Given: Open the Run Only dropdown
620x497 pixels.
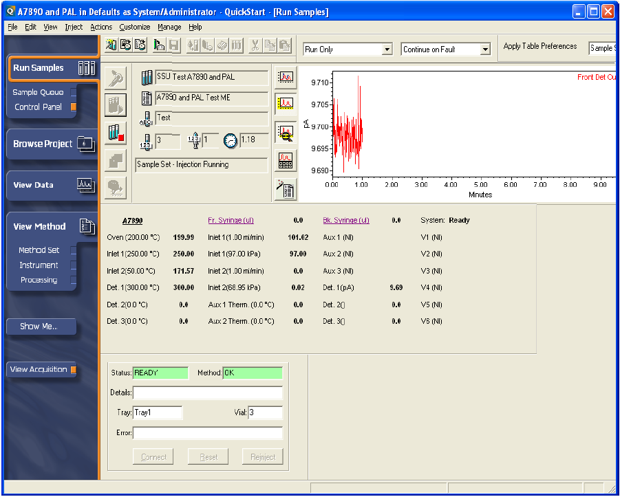Looking at the screenshot, I should (x=387, y=49).
